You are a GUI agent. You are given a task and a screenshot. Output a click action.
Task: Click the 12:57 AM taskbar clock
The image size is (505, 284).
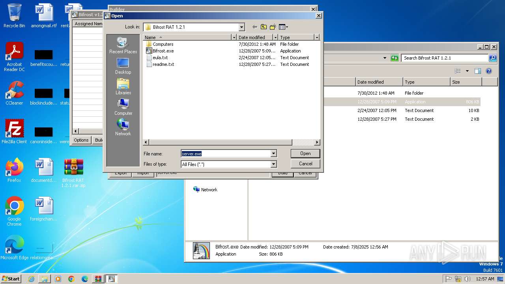point(485,279)
